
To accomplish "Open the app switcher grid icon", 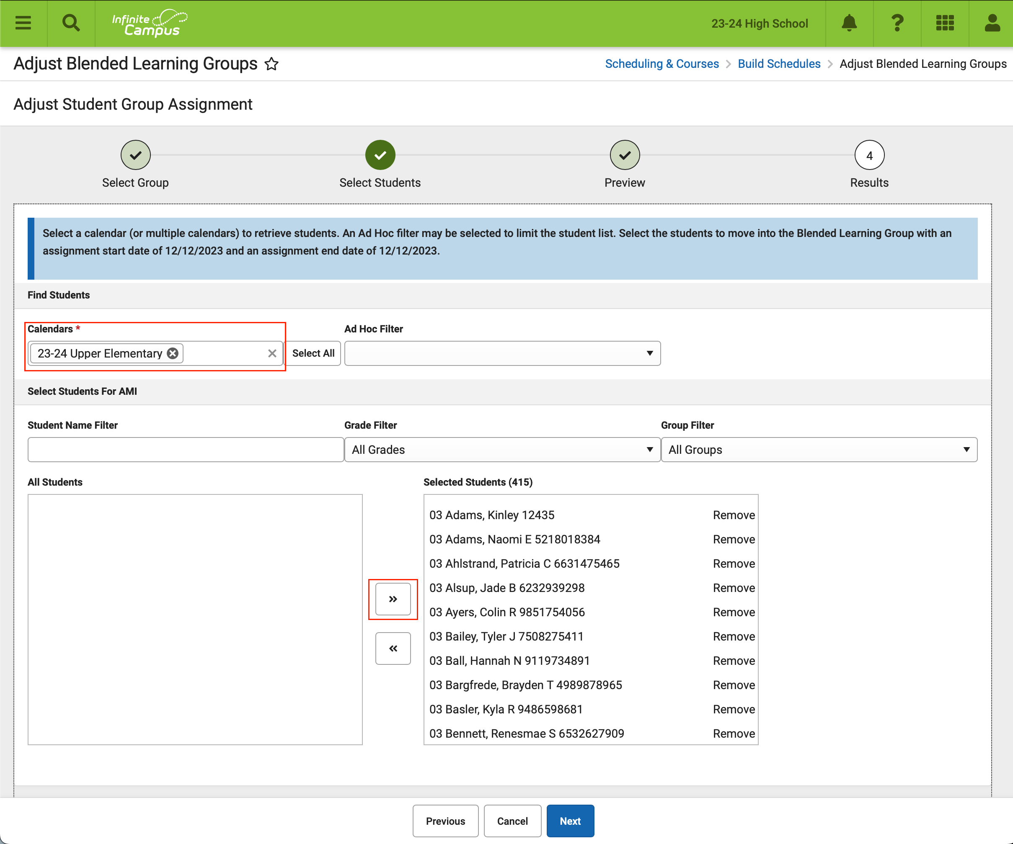I will (x=944, y=23).
